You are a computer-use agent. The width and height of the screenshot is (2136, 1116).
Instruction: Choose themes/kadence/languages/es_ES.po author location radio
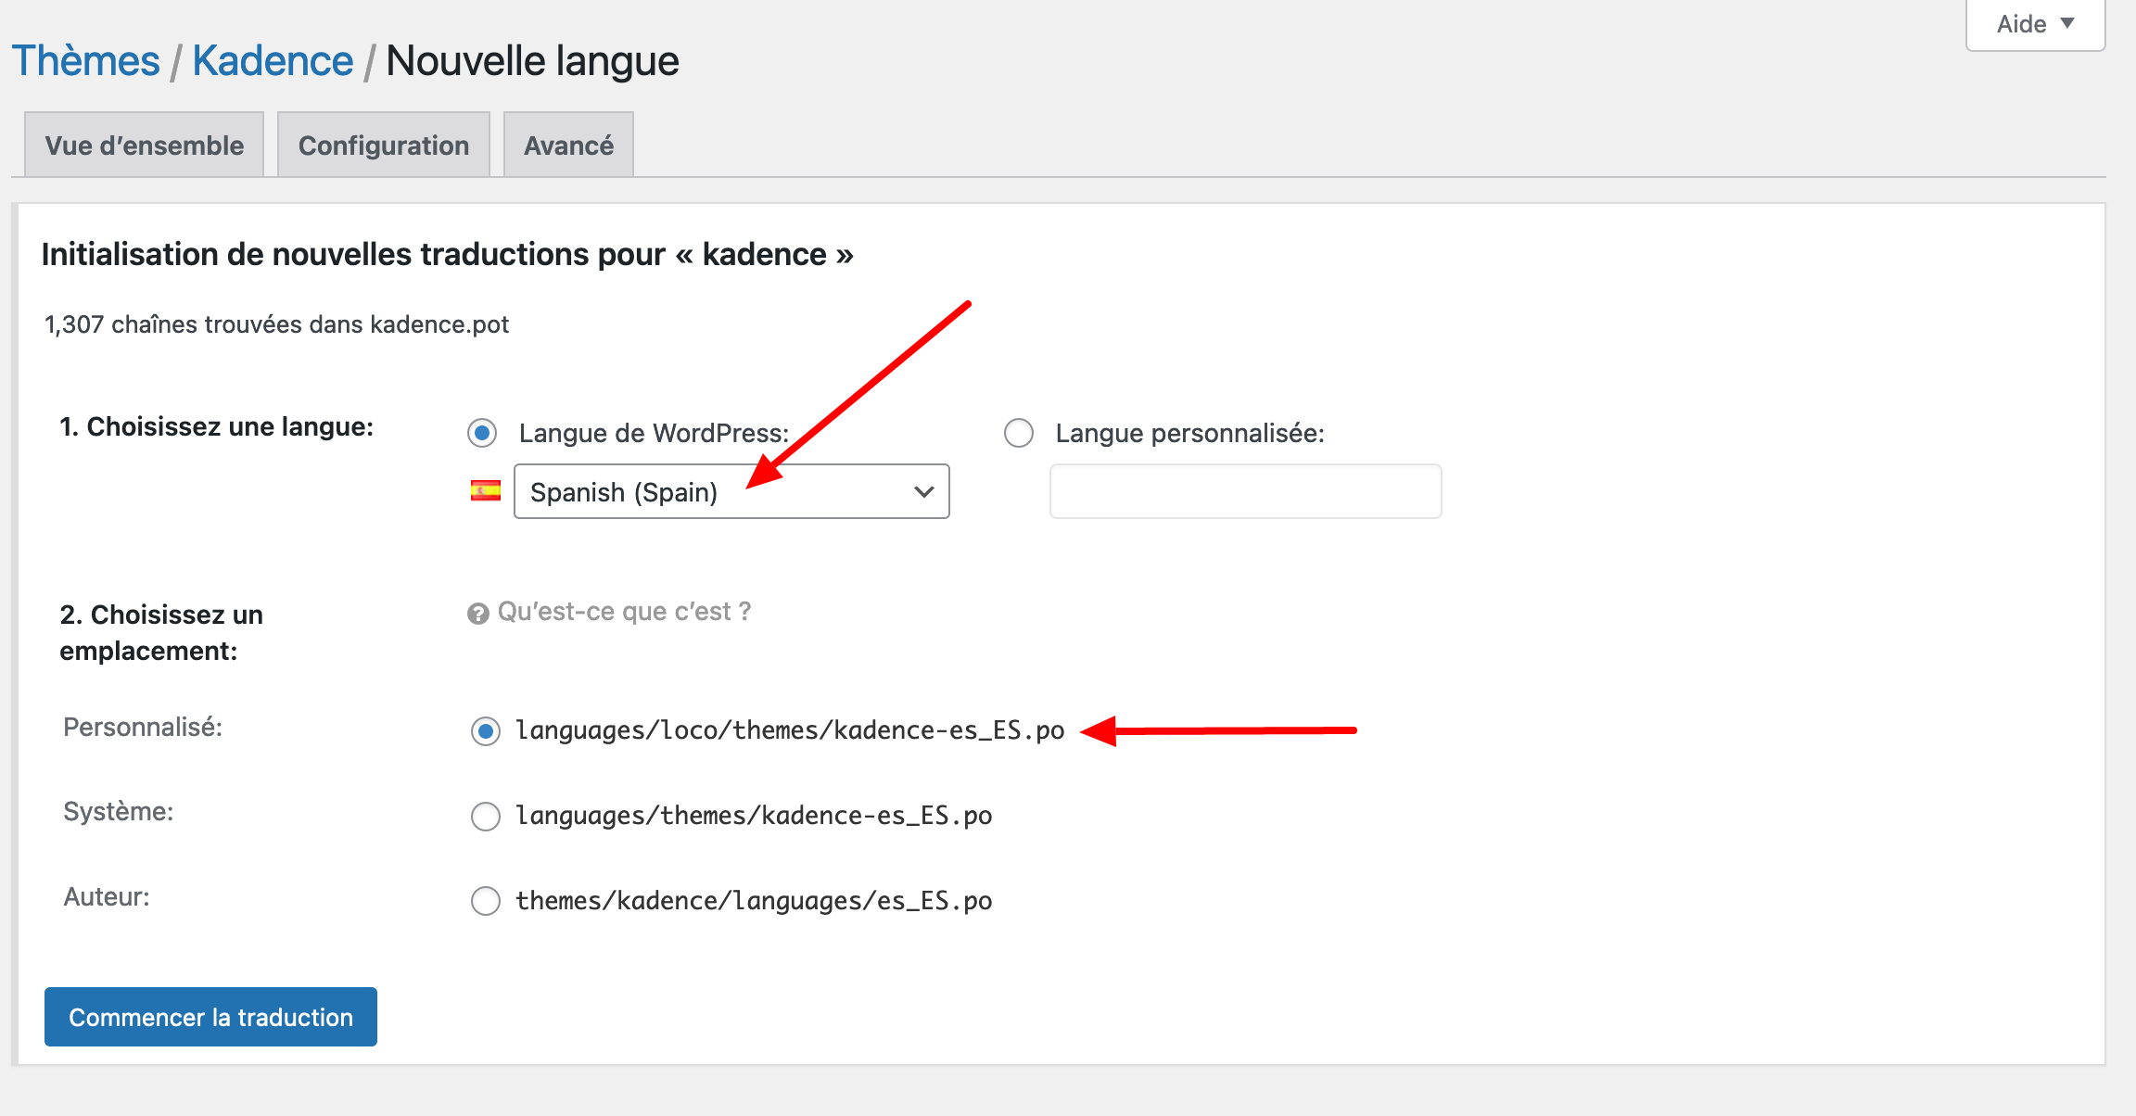pos(486,901)
